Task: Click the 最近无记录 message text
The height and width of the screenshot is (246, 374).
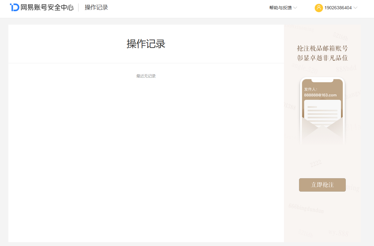Action: [x=146, y=76]
